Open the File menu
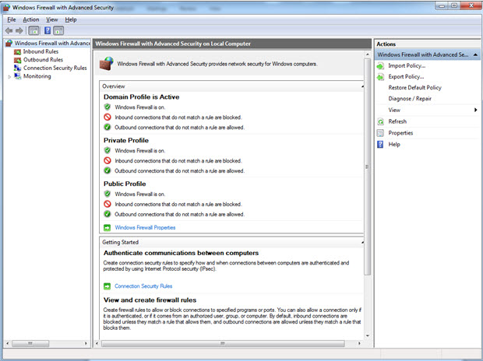The width and height of the screenshot is (483, 361). tap(12, 19)
